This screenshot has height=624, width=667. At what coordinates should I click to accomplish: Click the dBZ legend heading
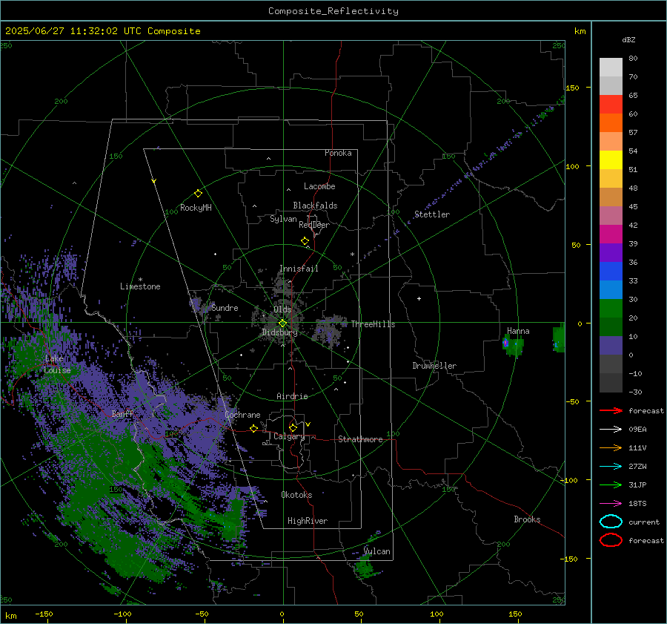[x=628, y=39]
